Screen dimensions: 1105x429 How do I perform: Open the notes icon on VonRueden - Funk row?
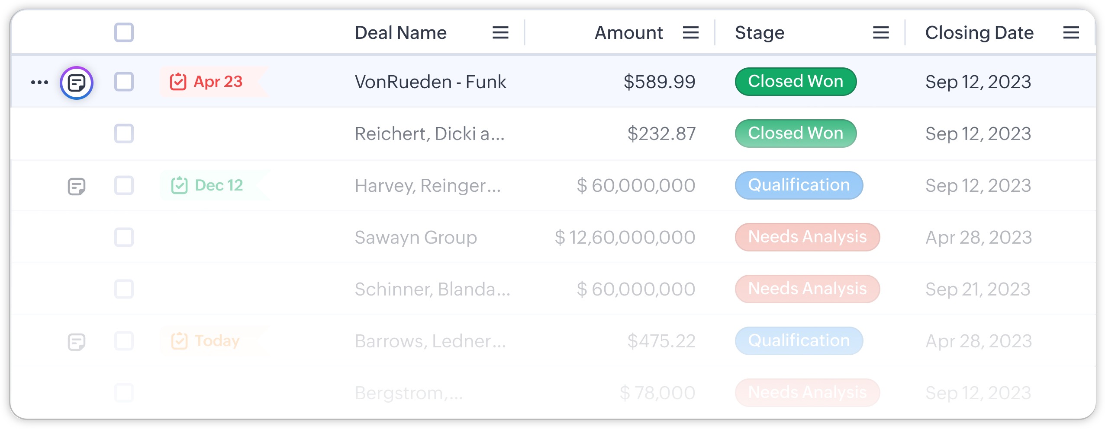point(77,83)
